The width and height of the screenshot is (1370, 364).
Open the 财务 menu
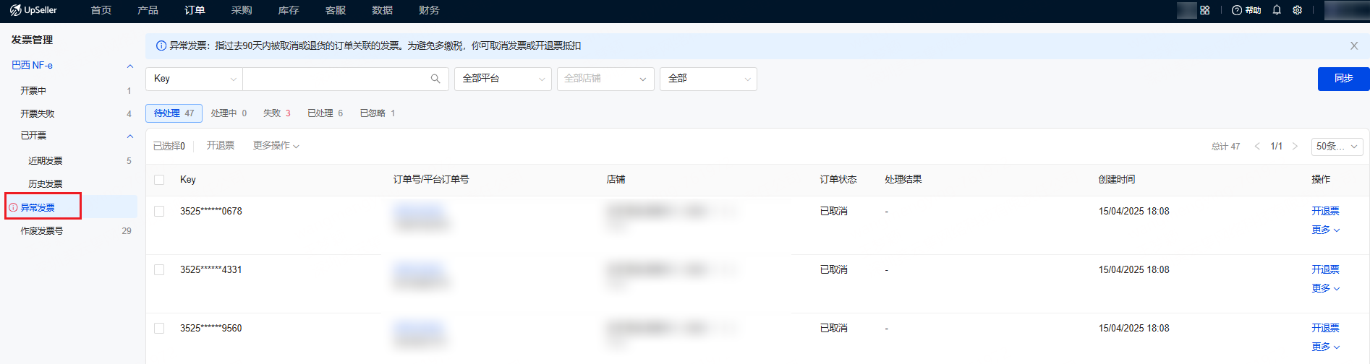pos(429,10)
